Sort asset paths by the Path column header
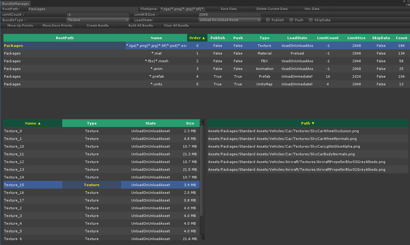The height and width of the screenshot is (245, 410). click(308, 123)
